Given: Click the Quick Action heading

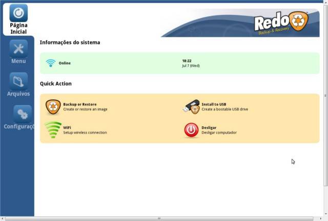Looking at the screenshot, I should point(56,83).
